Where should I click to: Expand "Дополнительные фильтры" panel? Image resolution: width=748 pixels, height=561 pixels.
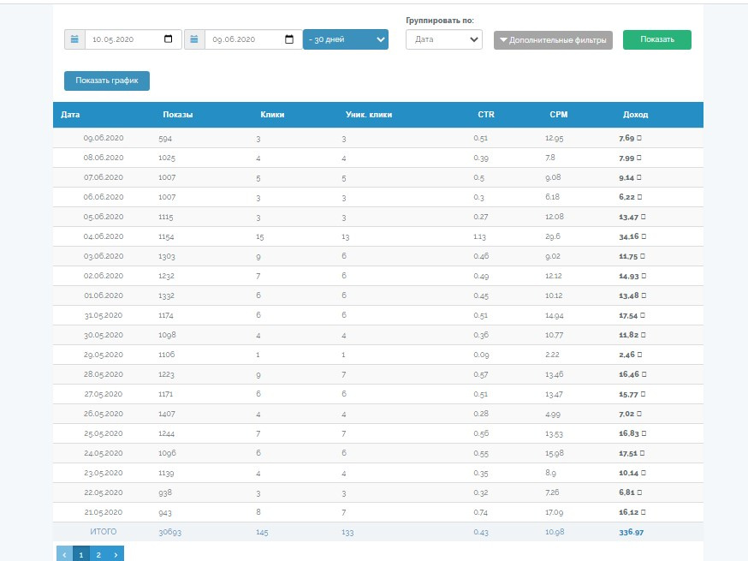click(553, 39)
